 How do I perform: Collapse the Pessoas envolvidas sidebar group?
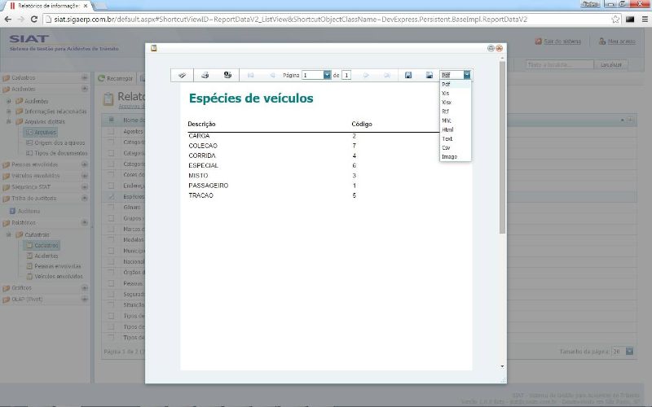[85, 164]
